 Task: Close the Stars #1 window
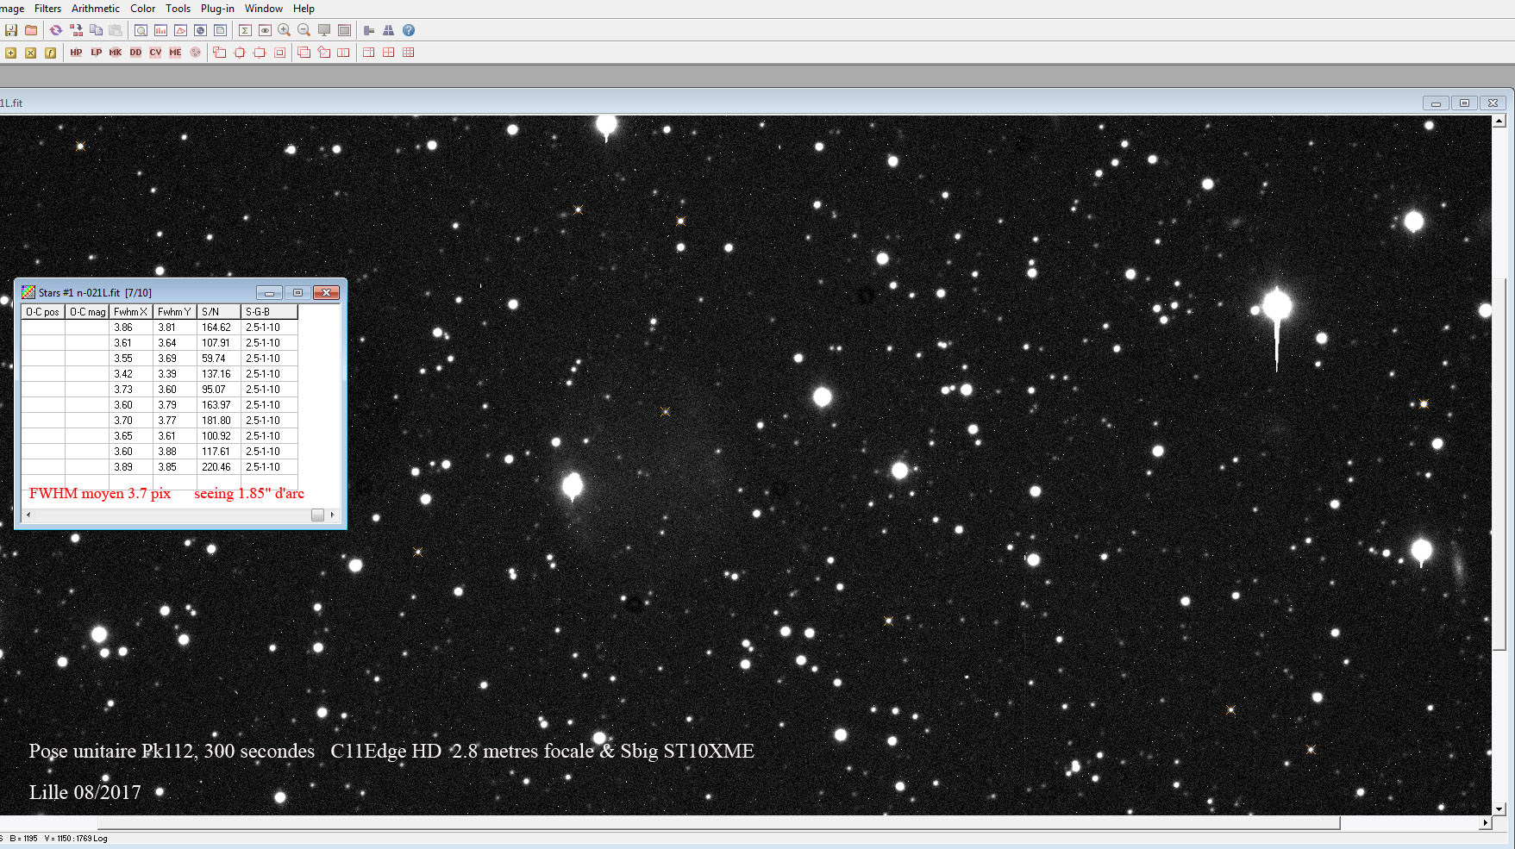pyautogui.click(x=326, y=292)
